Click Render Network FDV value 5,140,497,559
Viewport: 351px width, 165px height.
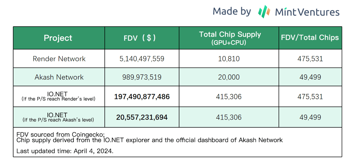(x=142, y=59)
